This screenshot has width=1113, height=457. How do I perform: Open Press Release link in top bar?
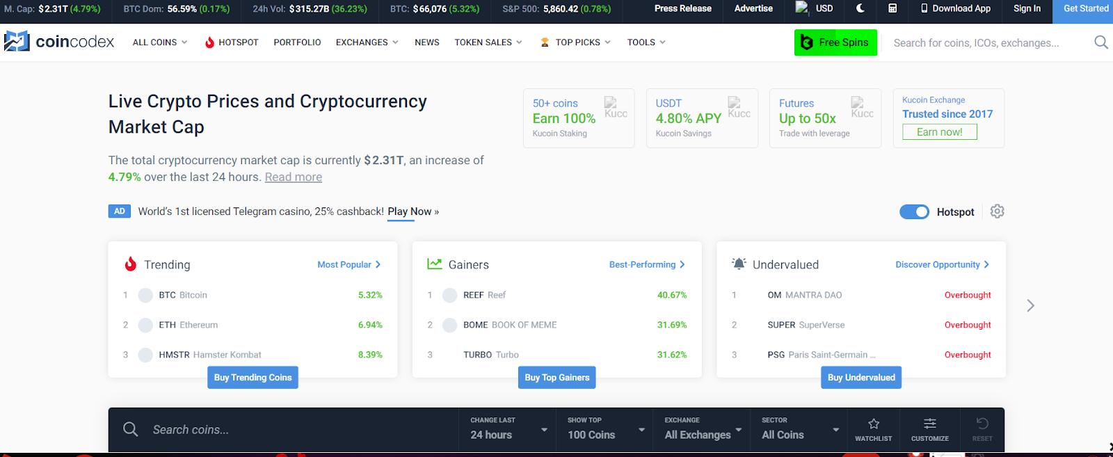tap(682, 8)
